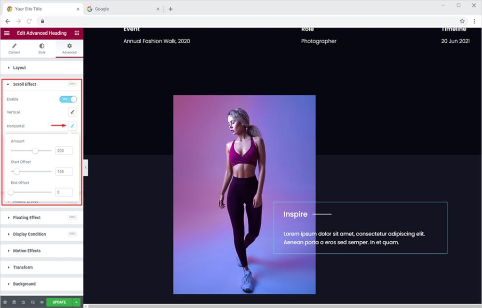Open page settings gear in footer
The width and height of the screenshot is (482, 308).
(5, 302)
